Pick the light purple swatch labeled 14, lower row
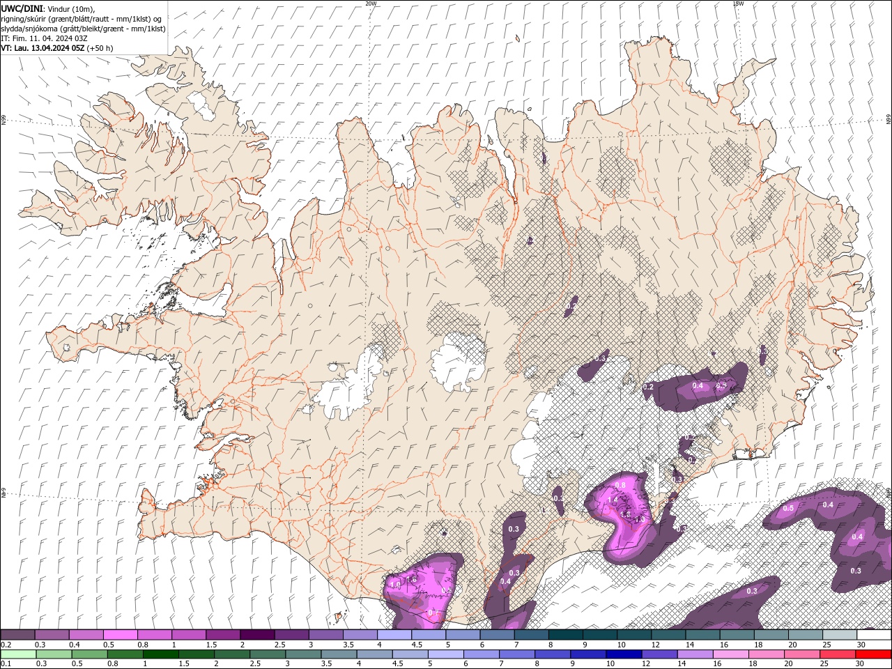 pyautogui.click(x=694, y=654)
